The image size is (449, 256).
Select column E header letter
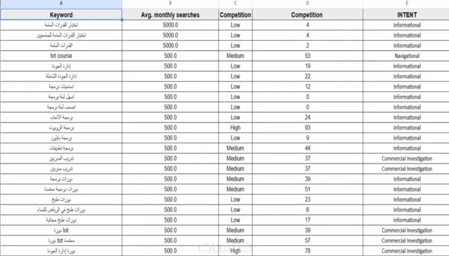coord(407,3)
